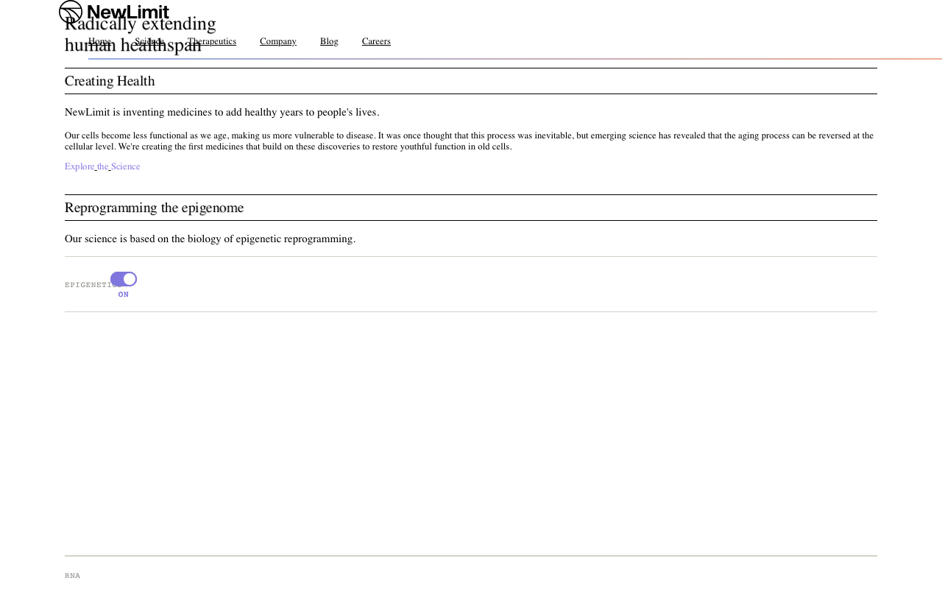
Task: Click the Radically extending human healthspan headline
Action: click(141, 34)
